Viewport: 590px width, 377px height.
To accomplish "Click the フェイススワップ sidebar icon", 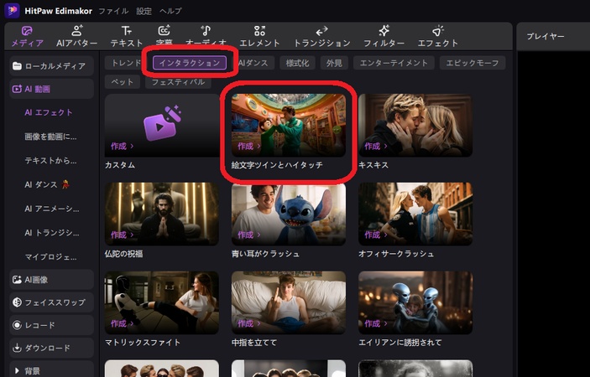I will [x=17, y=302].
